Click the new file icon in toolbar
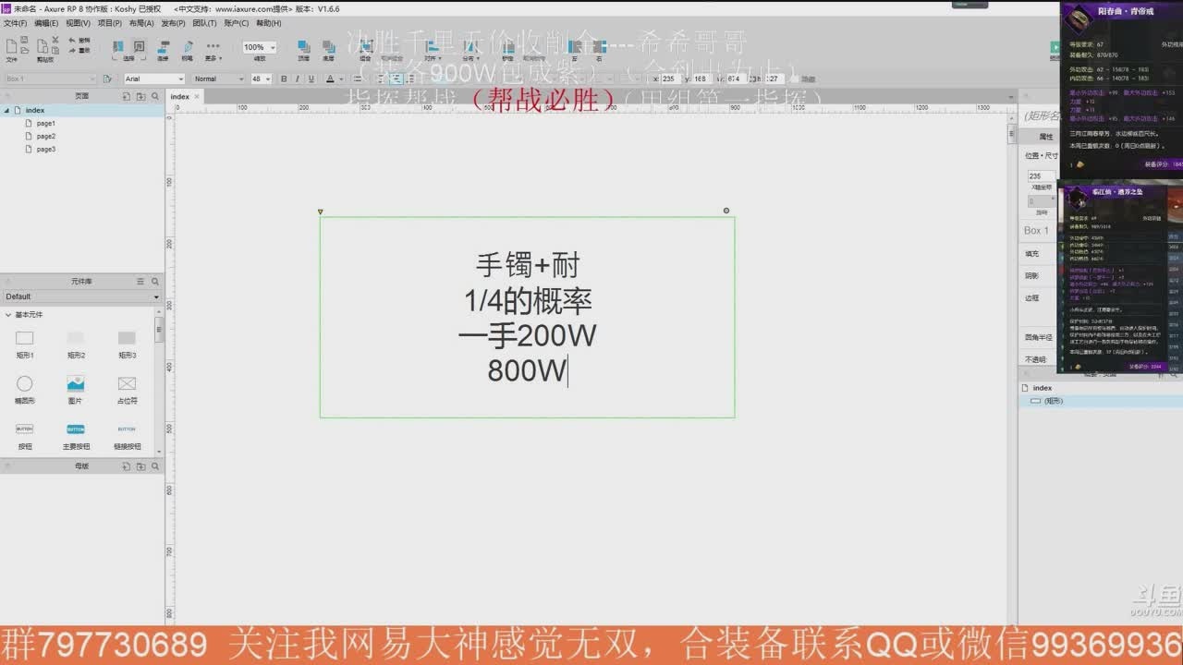The image size is (1183, 665). click(11, 46)
